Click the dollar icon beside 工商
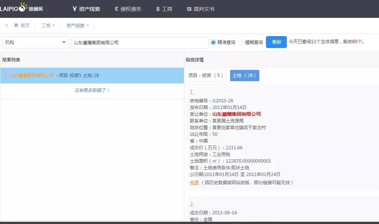The height and width of the screenshot is (224, 379). click(158, 9)
